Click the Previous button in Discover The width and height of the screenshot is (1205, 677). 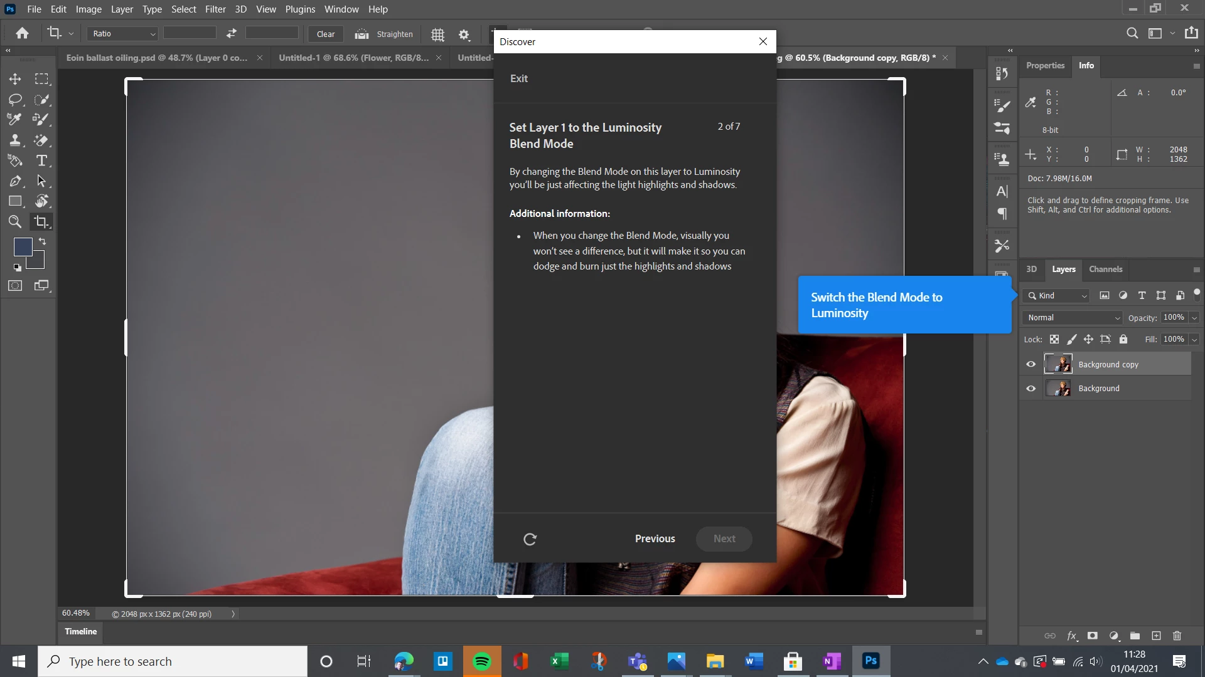[x=655, y=538]
